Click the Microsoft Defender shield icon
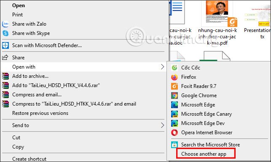Screen dimensions: 271x162 tap(5, 45)
